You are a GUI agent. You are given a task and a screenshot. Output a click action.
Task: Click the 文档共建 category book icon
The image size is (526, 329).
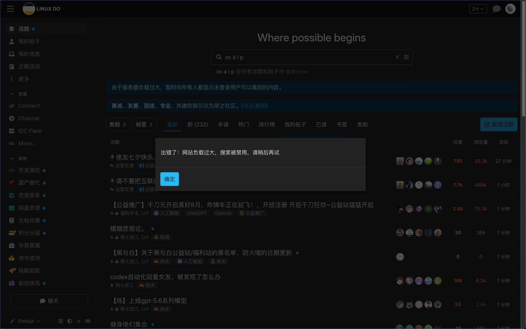point(12,220)
